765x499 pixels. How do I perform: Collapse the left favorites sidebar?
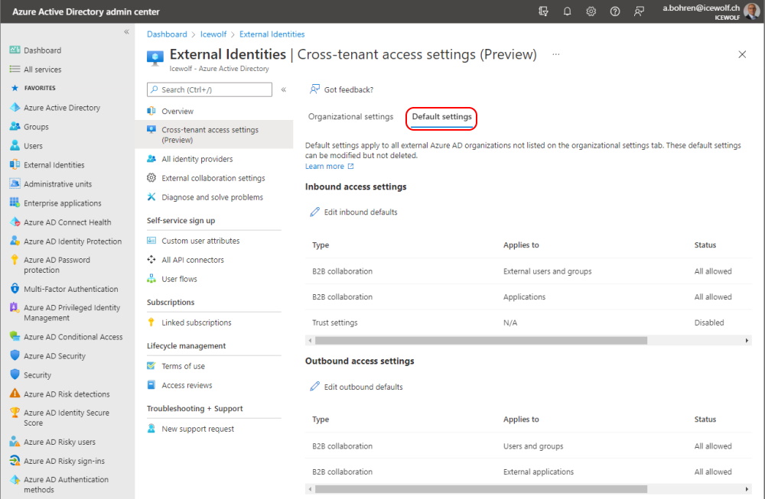[x=126, y=31]
